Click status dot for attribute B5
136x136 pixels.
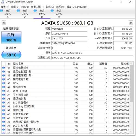(x=4, y=129)
